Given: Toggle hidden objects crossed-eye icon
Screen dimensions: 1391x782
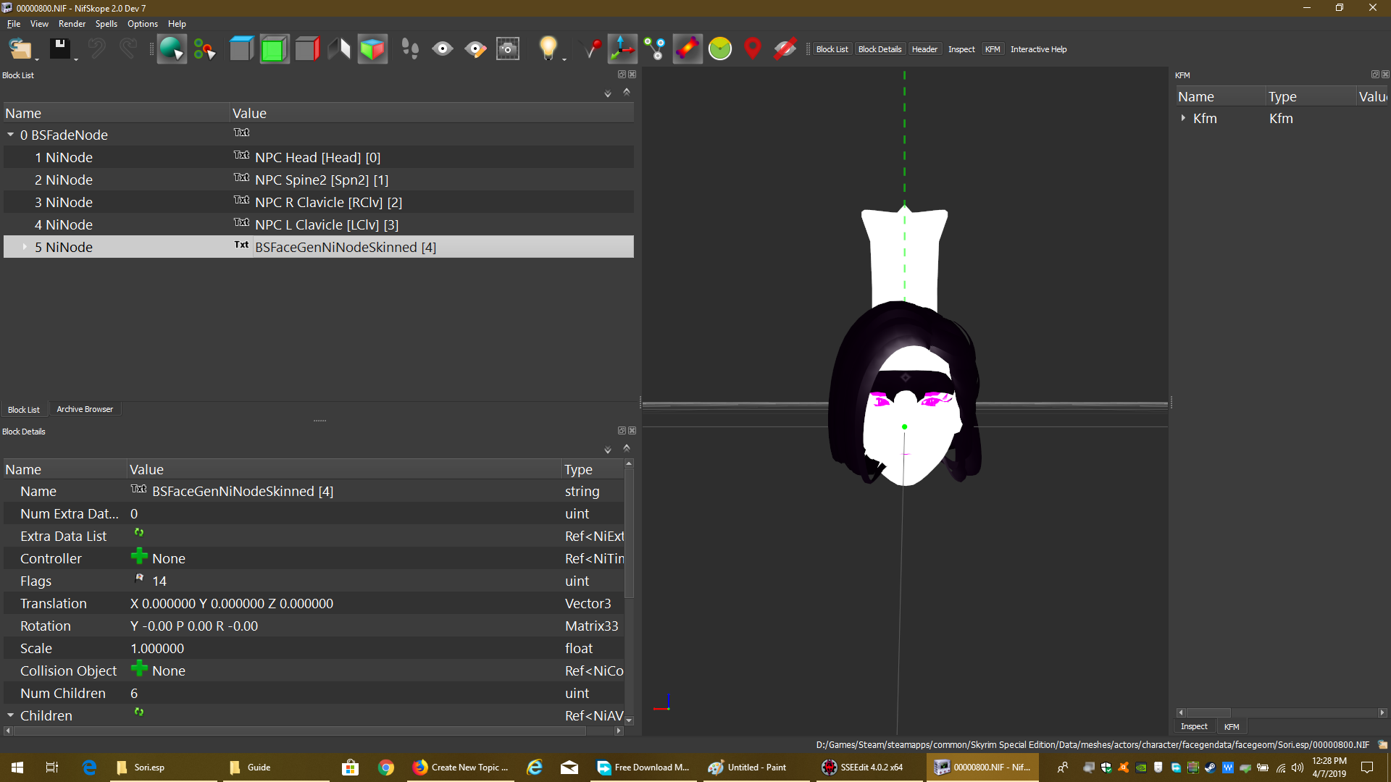Looking at the screenshot, I should click(785, 49).
